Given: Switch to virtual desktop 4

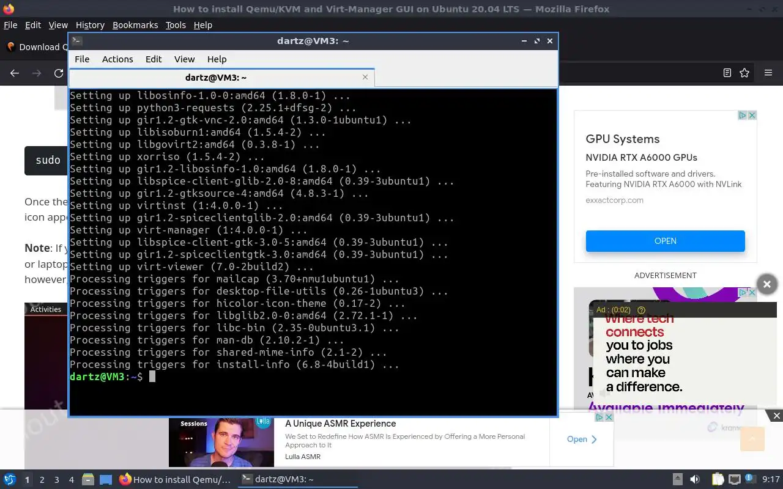Looking at the screenshot, I should pyautogui.click(x=71, y=480).
